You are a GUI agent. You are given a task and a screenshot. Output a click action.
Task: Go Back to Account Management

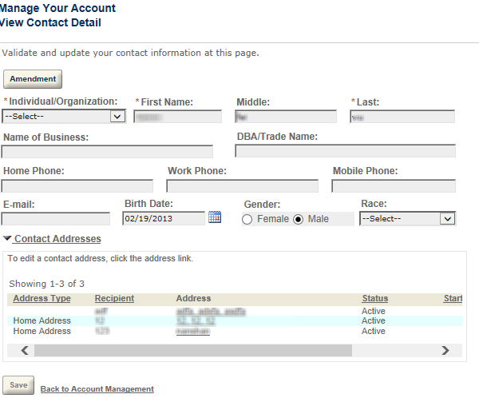(97, 389)
